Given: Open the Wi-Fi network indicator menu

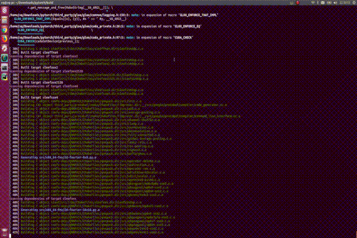Looking at the screenshot, I should tap(313, 3).
